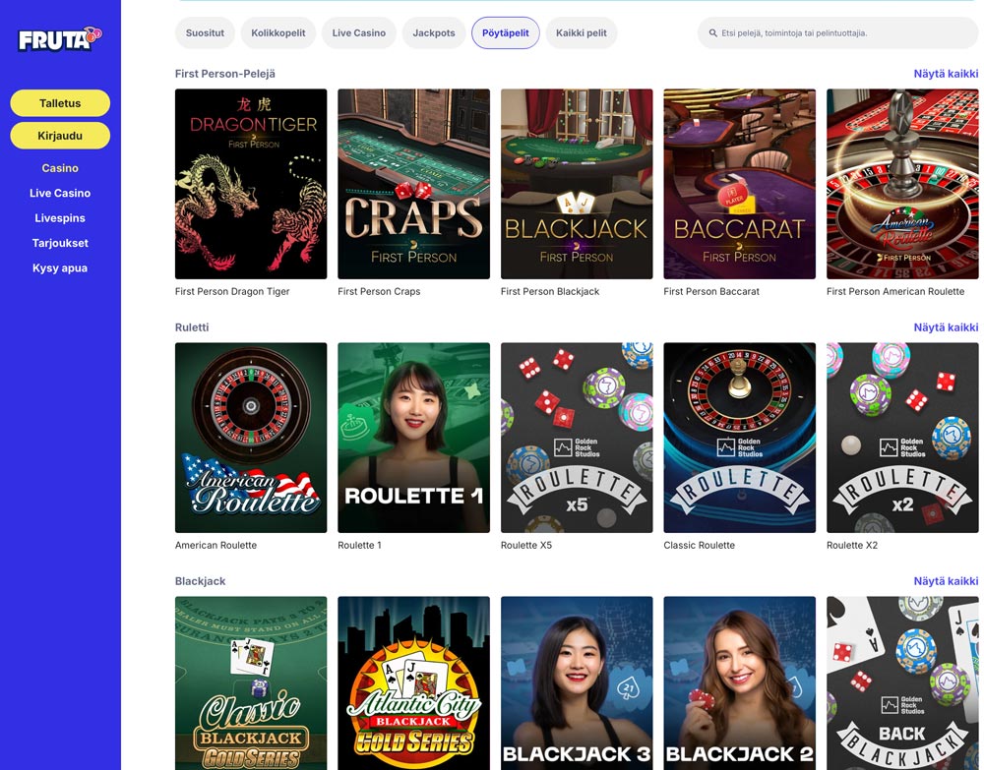This screenshot has width=984, height=770.
Task: Show all Blackjack games
Action: (946, 581)
